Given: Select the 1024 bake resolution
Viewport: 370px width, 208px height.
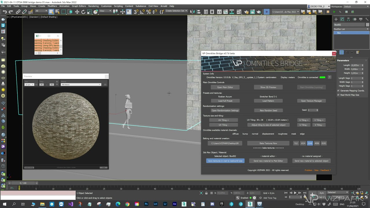Looking at the screenshot, I should coord(303,143).
